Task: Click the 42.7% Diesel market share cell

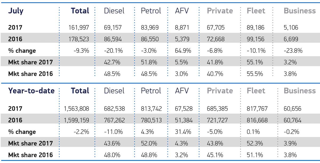Action: click(112, 62)
